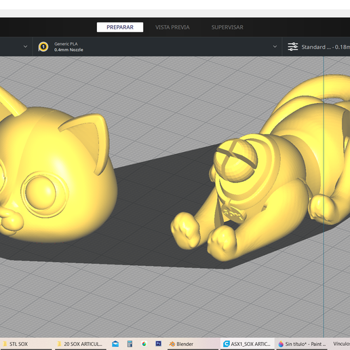Open the Mail app in the taskbar
Screen dimensions: 350x350
(115, 344)
